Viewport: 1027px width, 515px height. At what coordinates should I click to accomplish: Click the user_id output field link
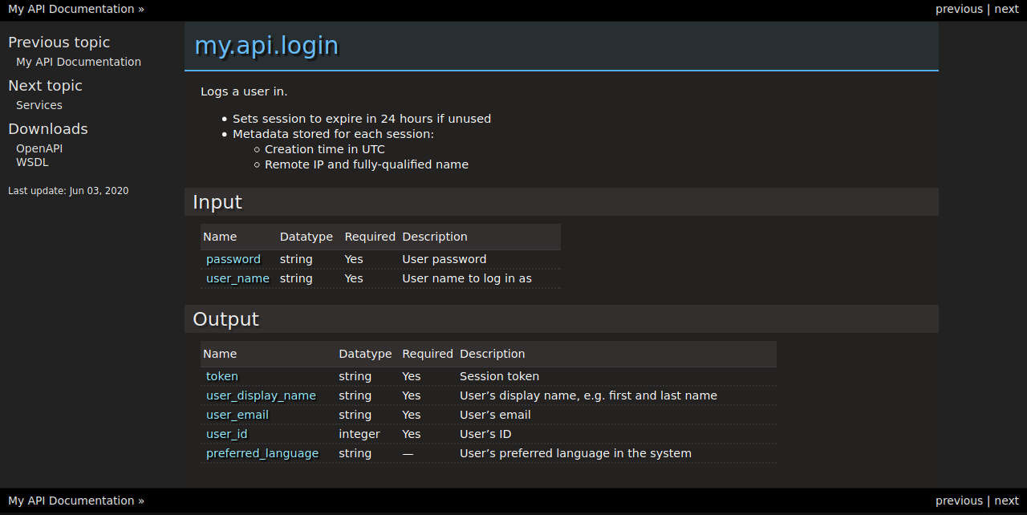tap(226, 434)
